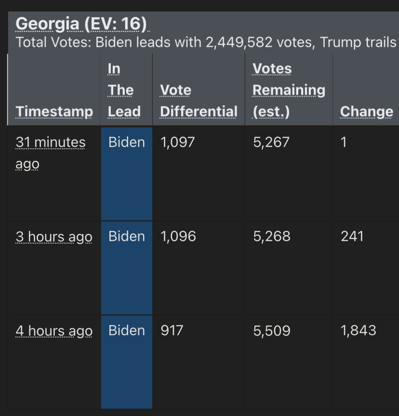Viewport: 399px width, 416px height.
Task: Select Biden cell in the first row
Action: click(x=127, y=143)
